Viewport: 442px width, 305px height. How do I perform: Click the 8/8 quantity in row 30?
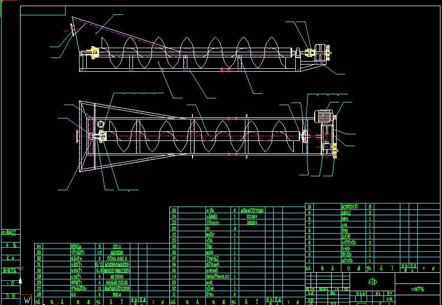pos(99,270)
